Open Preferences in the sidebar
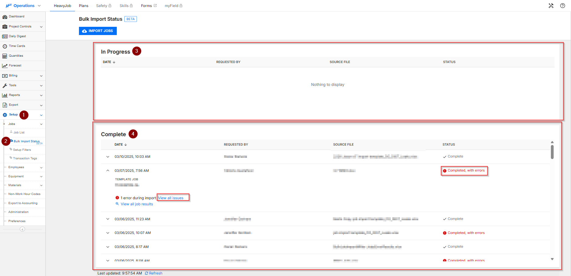The width and height of the screenshot is (571, 276). (x=17, y=221)
